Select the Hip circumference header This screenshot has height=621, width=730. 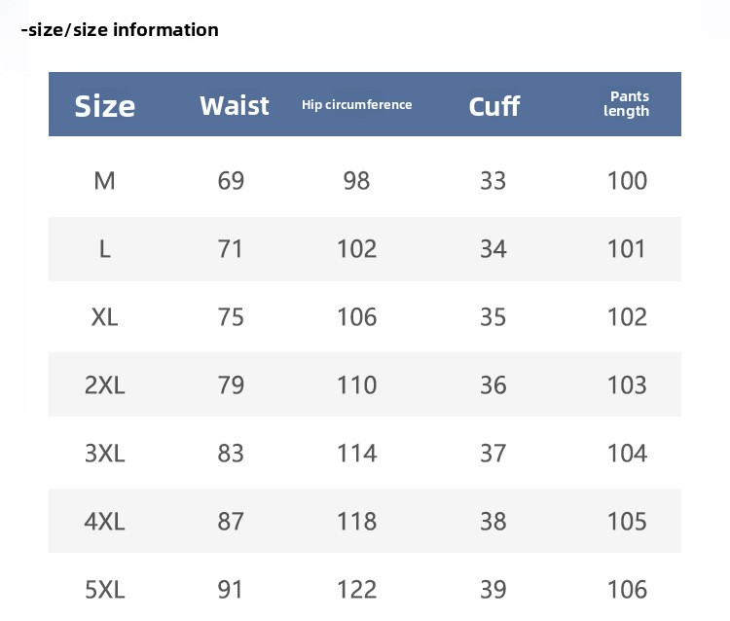coord(356,105)
